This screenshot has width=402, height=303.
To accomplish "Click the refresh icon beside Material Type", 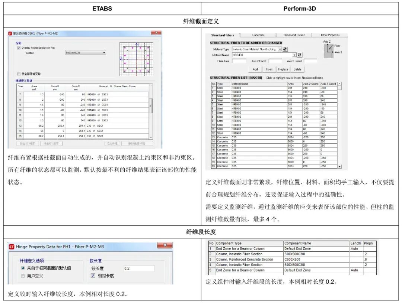I will pyautogui.click(x=285, y=49).
